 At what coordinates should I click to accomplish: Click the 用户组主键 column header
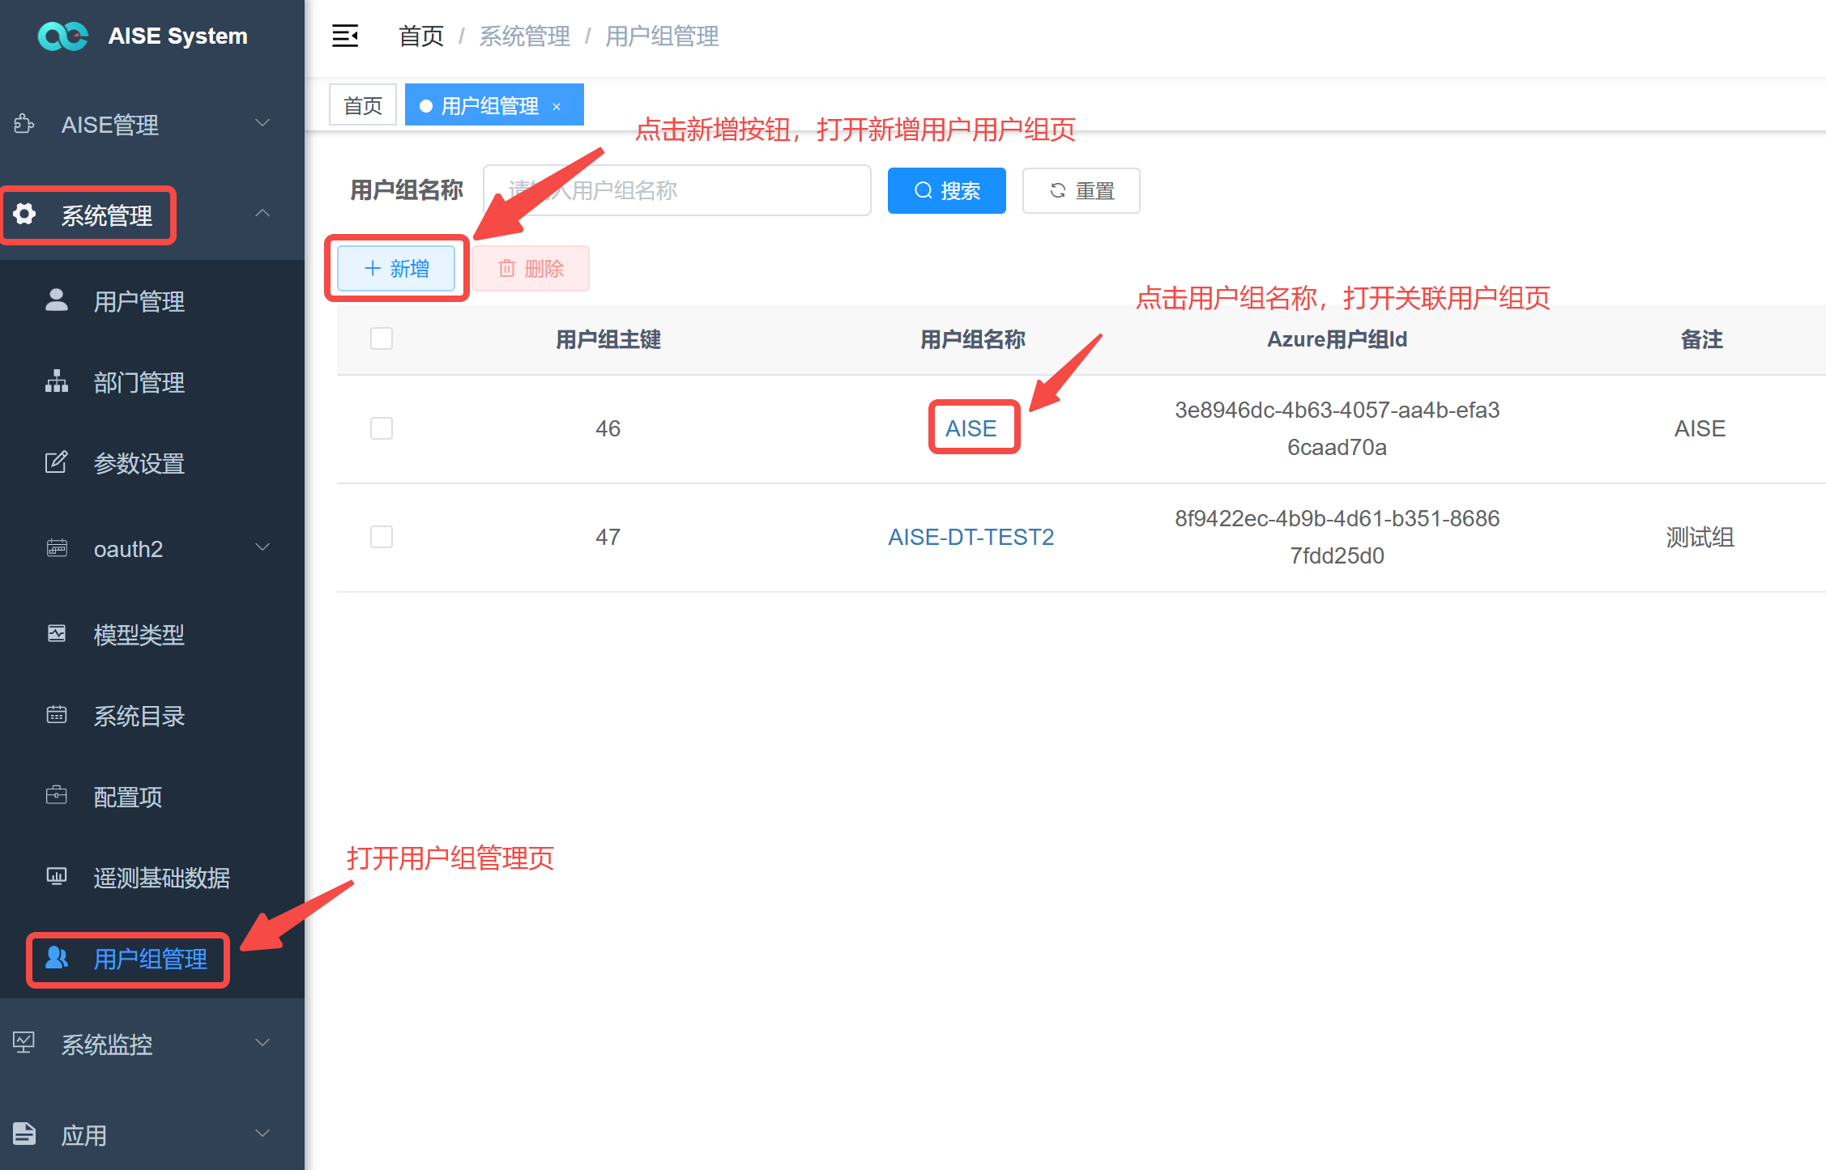click(608, 339)
